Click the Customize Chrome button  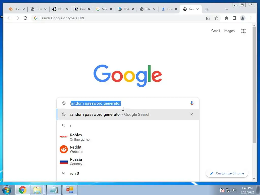227,173
